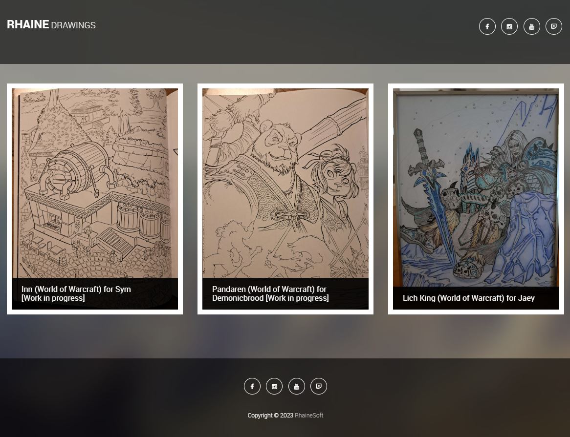Click Instagram icon in footer
The width and height of the screenshot is (570, 437).
274,386
